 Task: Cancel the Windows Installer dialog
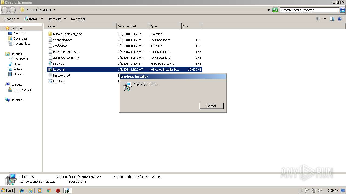(211, 106)
